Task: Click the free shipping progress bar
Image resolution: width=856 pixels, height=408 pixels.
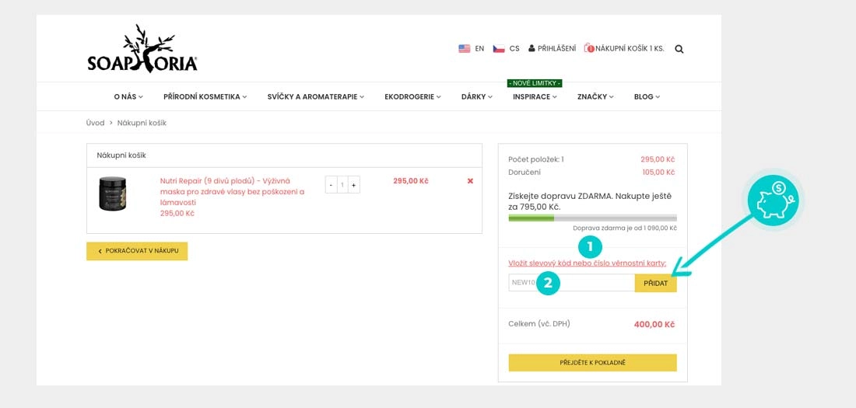Action: pos(592,218)
